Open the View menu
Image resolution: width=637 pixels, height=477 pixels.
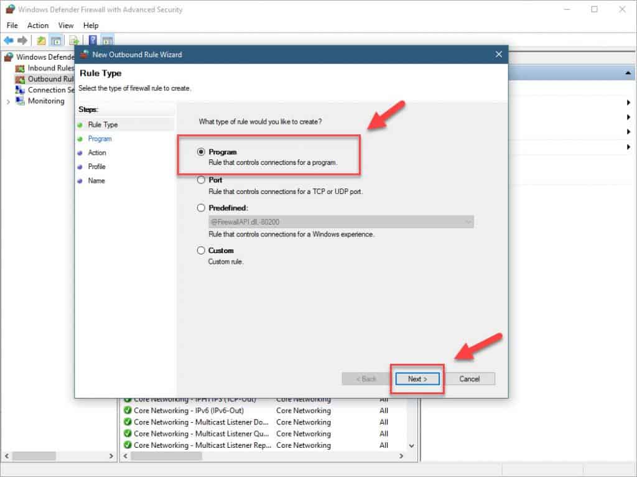click(66, 25)
